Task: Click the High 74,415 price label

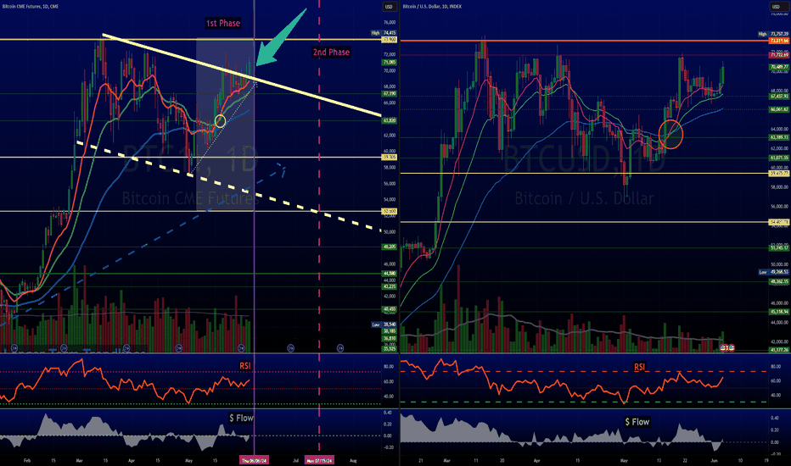Action: pyautogui.click(x=384, y=33)
